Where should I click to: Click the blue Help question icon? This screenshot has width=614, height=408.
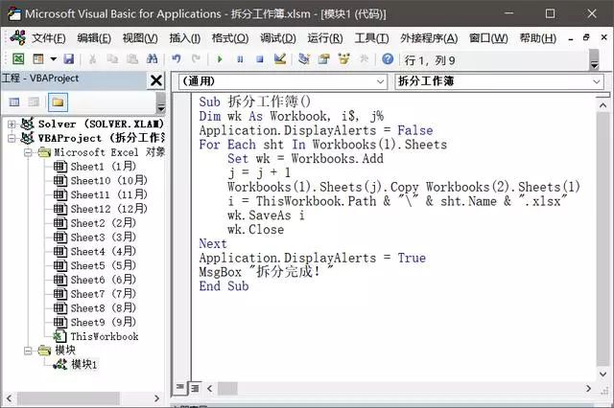pos(388,59)
